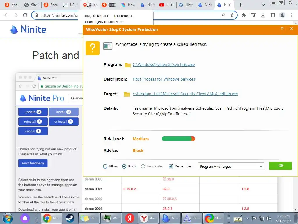Screen dimensions: 298x224
Task: Click the Risk Level progress bar
Action: click(178, 139)
